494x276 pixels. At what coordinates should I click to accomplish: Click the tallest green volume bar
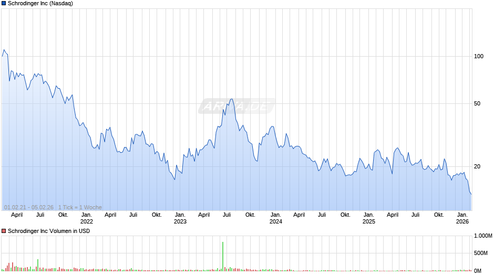(x=223, y=257)
